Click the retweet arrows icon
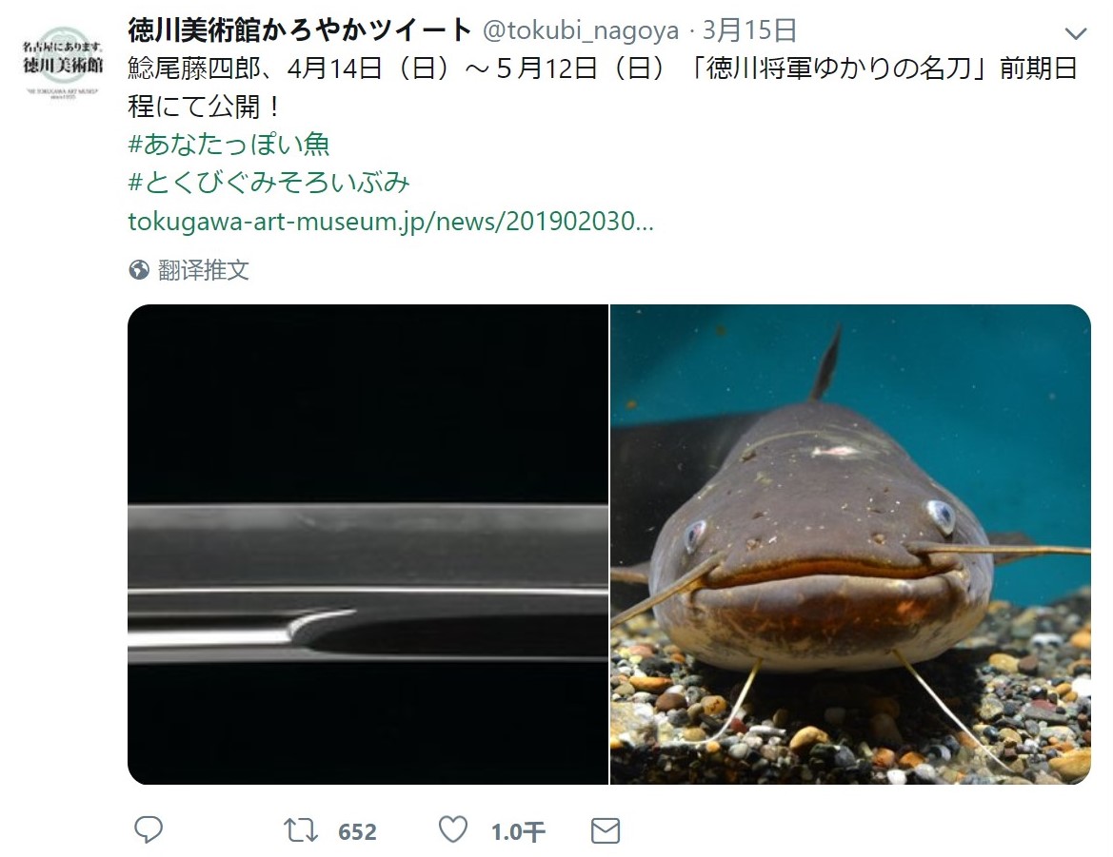Image resolution: width=1113 pixels, height=857 pixels. (x=300, y=830)
